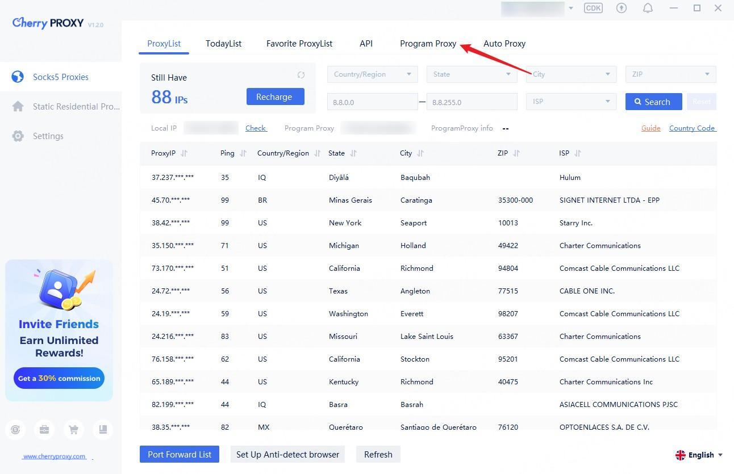Toggle sort on the ISP column
Viewport: 734px width, 474px height.
[x=578, y=153]
